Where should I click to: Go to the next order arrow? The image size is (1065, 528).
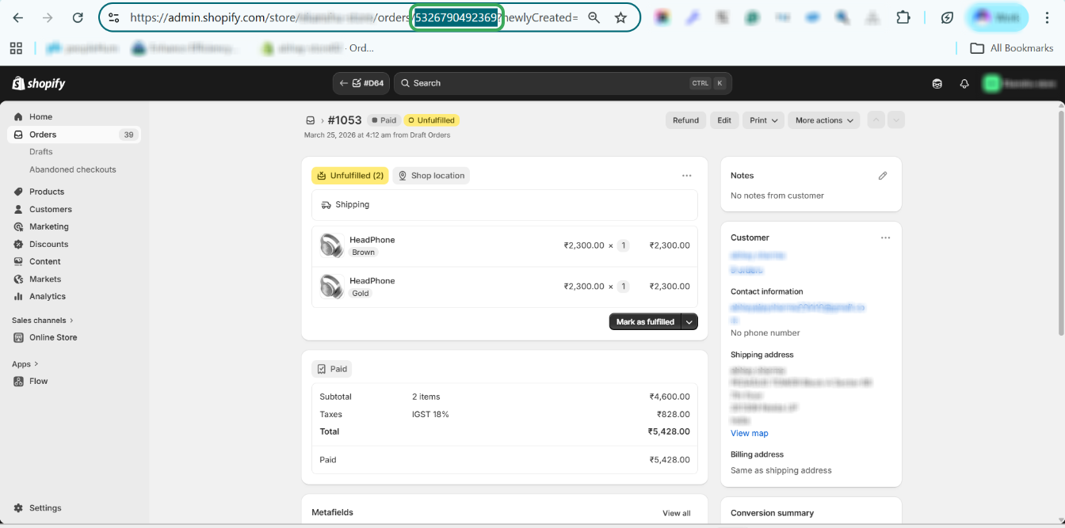[x=896, y=120]
